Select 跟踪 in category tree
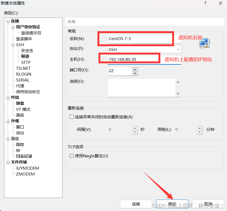 (x=20, y=144)
